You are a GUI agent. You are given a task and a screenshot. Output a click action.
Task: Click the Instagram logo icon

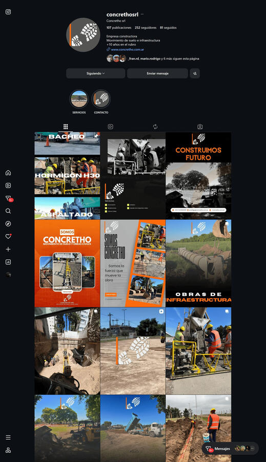[x=8, y=12]
